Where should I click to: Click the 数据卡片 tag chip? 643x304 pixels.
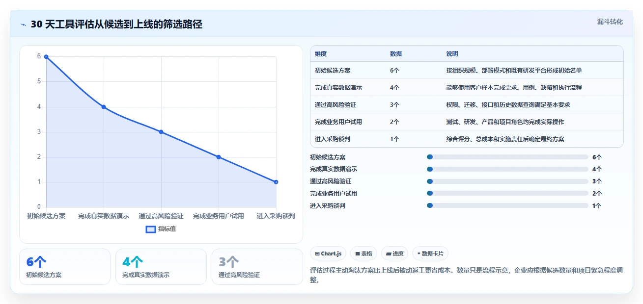[x=430, y=253]
